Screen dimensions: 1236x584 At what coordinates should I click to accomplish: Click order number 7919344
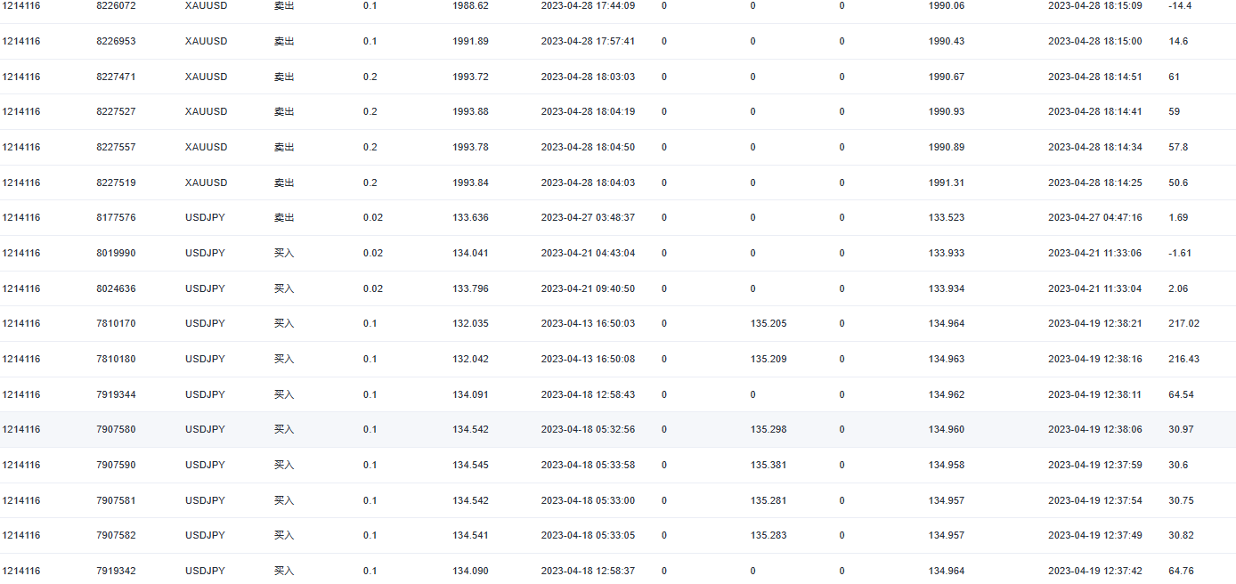pos(116,394)
